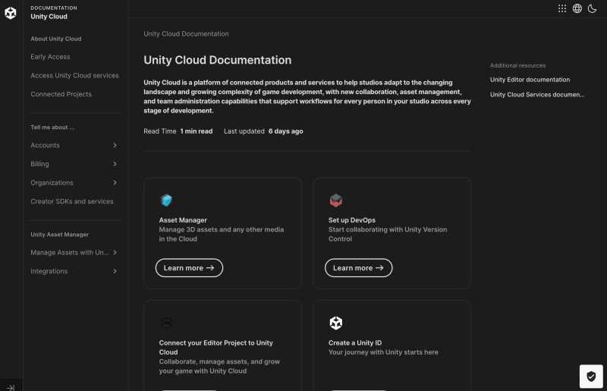Screen dimensions: 607x391
Task: Open Early Access in the sidebar
Action: [50, 57]
